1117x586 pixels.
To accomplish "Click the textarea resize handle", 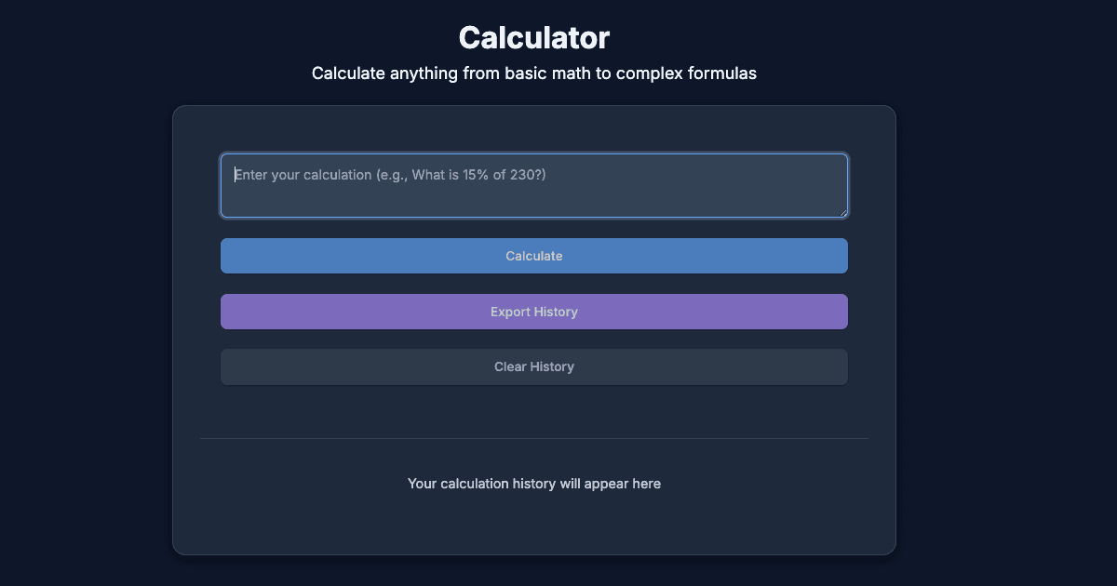I will pyautogui.click(x=843, y=213).
